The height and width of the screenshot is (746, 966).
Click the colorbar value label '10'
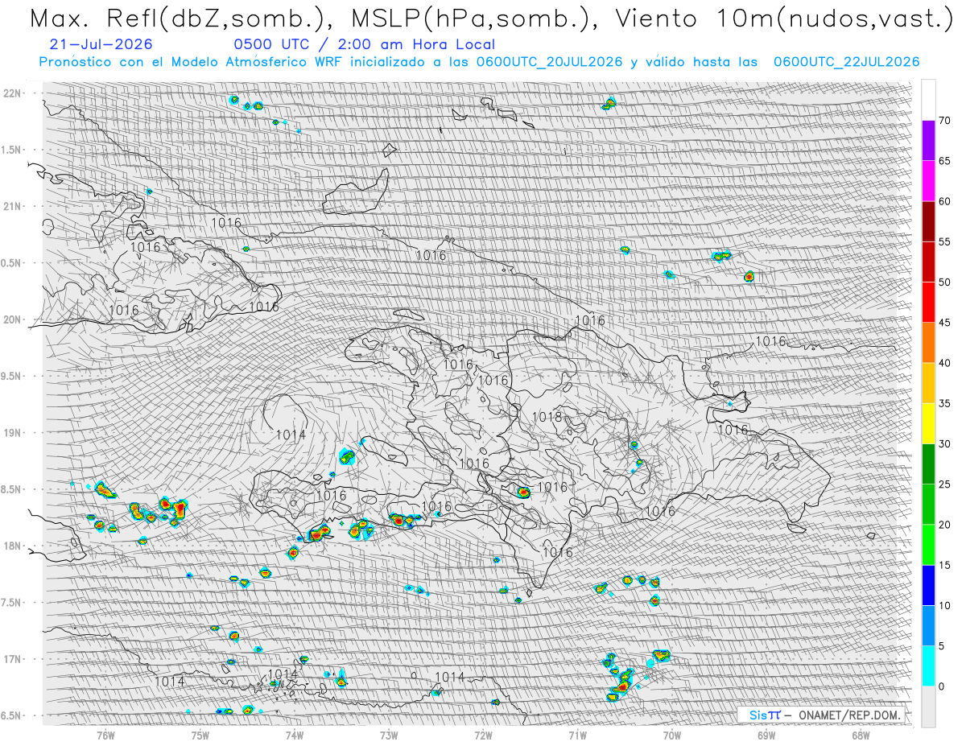(x=944, y=605)
